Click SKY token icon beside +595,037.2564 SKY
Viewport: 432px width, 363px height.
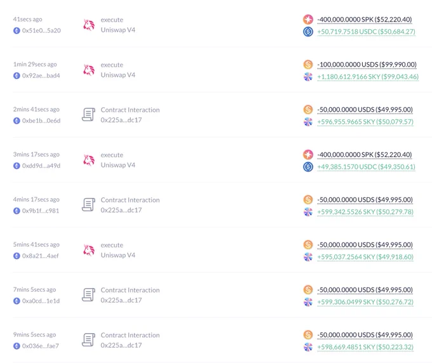point(308,257)
